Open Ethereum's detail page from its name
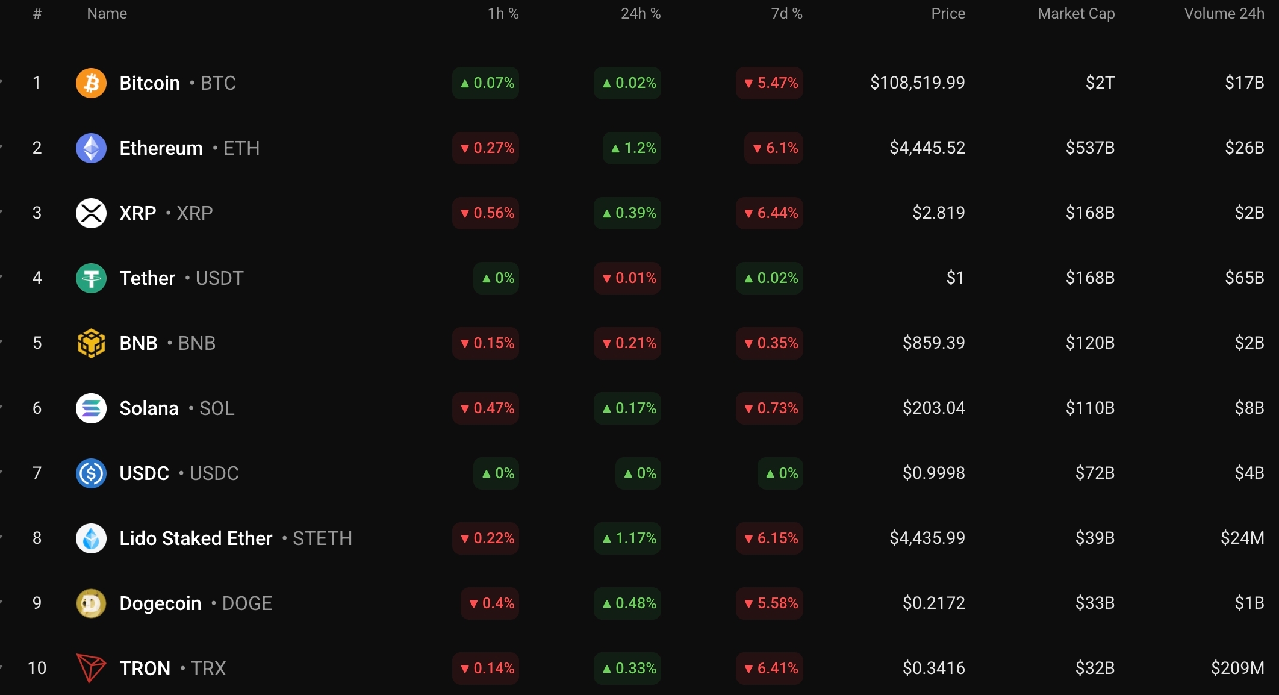The height and width of the screenshot is (695, 1279). coord(160,148)
